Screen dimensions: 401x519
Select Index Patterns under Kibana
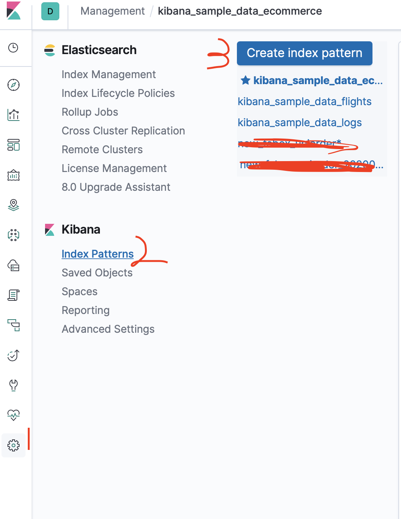(x=97, y=254)
